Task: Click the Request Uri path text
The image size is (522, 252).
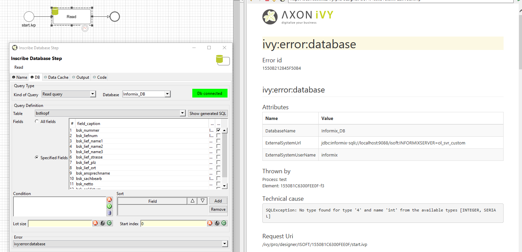Action: tap(315, 244)
